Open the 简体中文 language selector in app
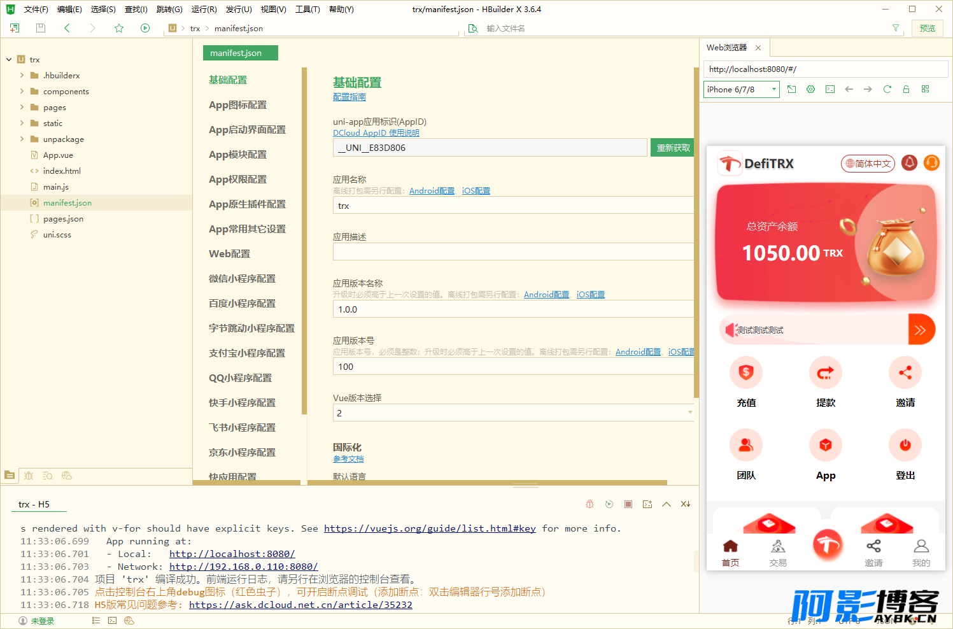953x629 pixels. pyautogui.click(x=868, y=164)
